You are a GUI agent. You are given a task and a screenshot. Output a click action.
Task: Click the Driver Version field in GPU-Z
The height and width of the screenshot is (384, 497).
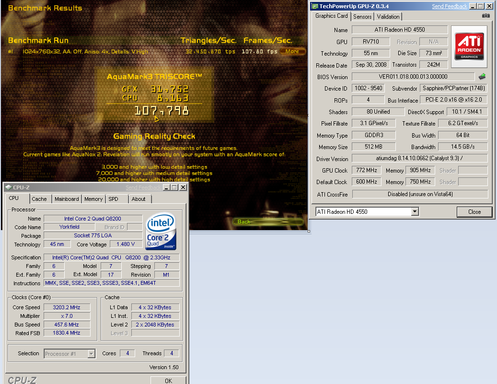[x=420, y=158]
